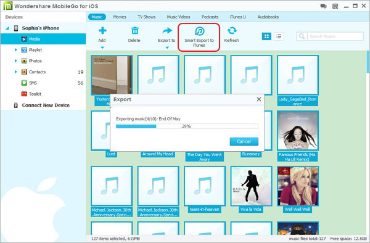This screenshot has height=243, width=370.
Task: Click Smart Export to iTunes icon
Action: coord(199,31)
